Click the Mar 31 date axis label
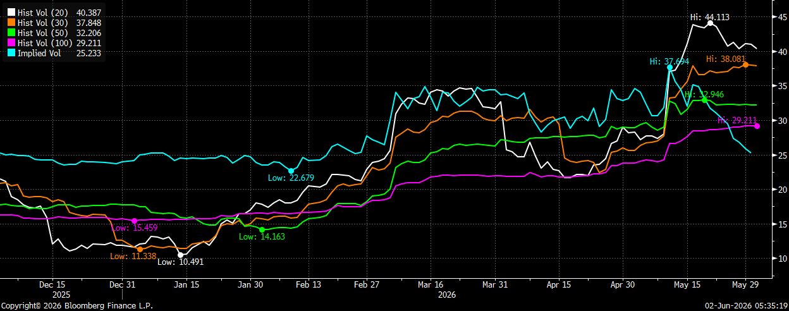The height and width of the screenshot is (311, 789). pos(496,284)
